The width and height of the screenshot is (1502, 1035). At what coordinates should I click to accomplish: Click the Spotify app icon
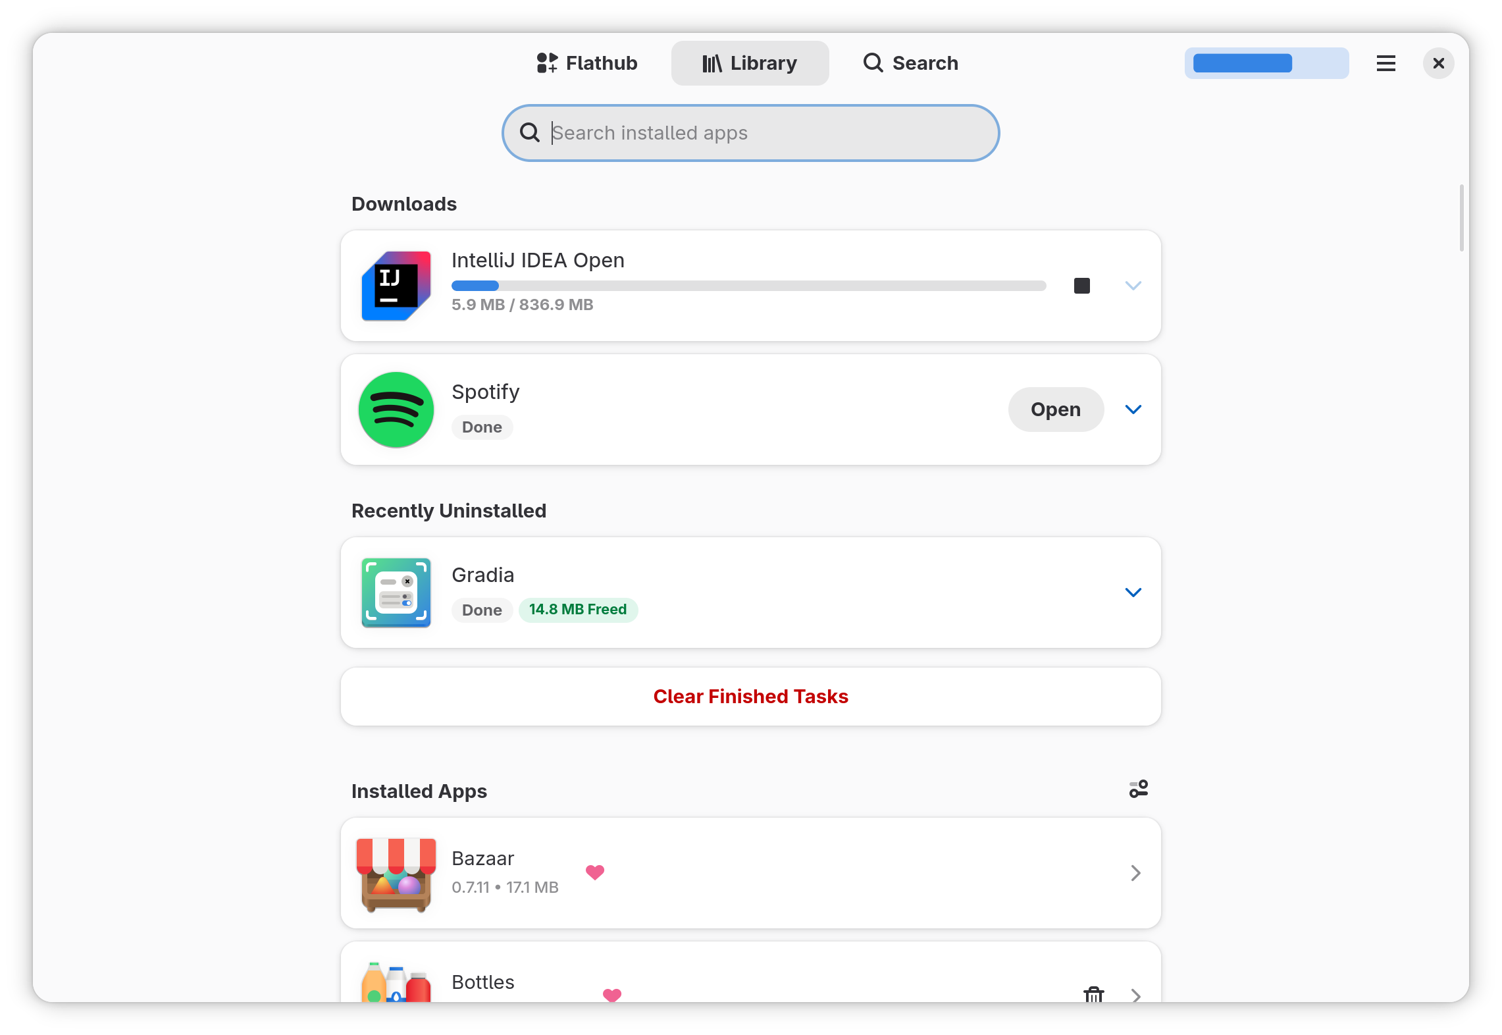coord(396,409)
